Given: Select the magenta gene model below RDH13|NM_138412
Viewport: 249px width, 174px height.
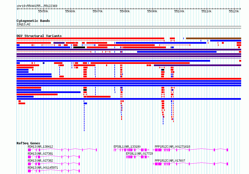Looking at the screenshot, I should coord(62,150).
